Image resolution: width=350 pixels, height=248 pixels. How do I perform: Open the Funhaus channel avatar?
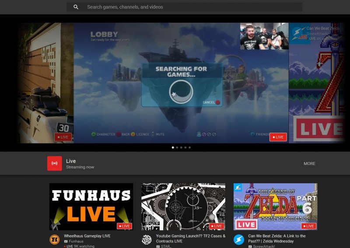(x=54, y=240)
